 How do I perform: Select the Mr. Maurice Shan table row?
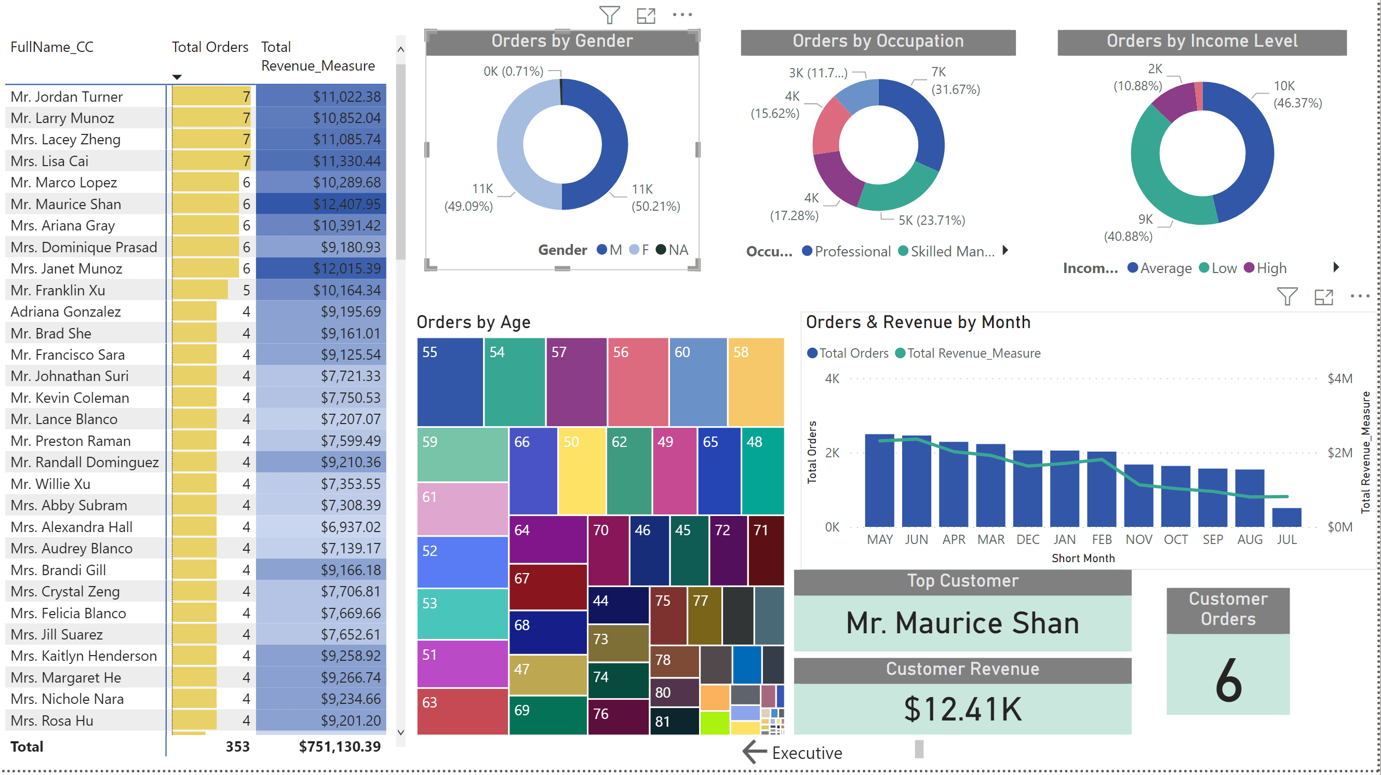coord(66,204)
